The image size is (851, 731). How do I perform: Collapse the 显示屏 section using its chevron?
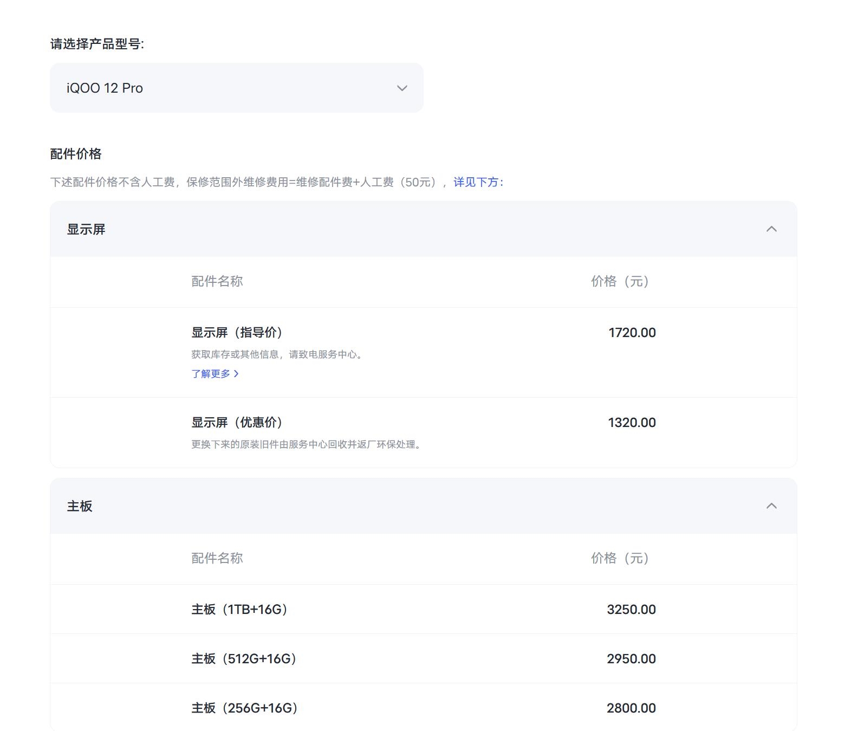pos(771,229)
